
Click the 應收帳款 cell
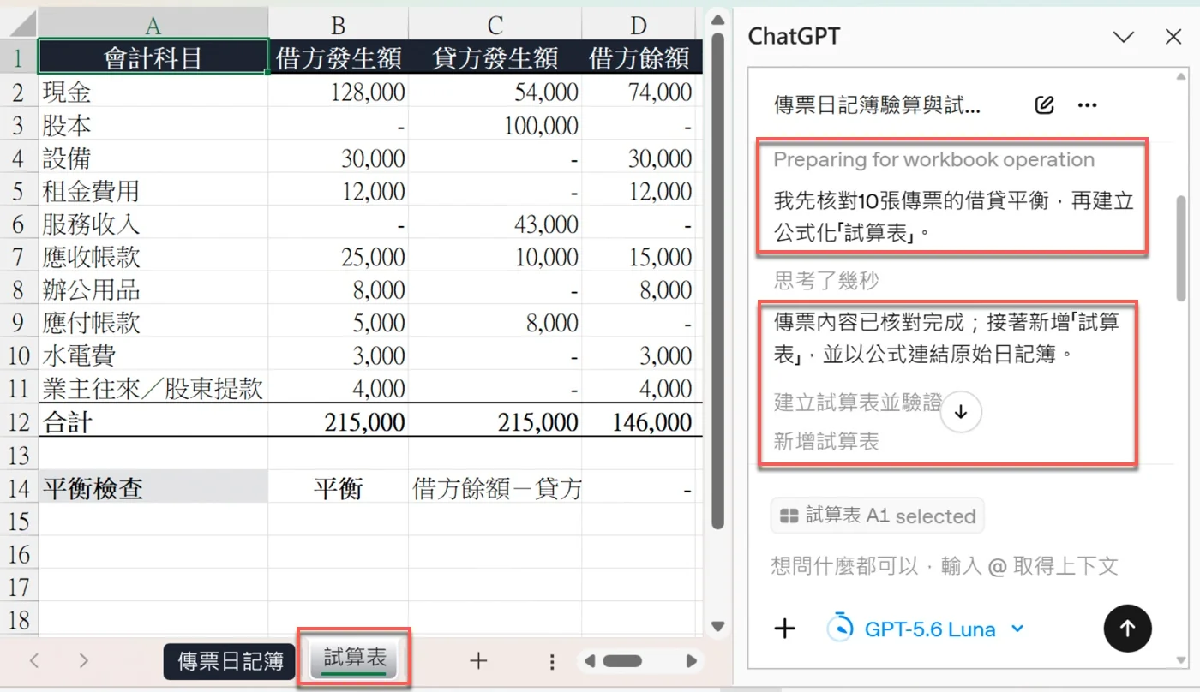click(153, 257)
